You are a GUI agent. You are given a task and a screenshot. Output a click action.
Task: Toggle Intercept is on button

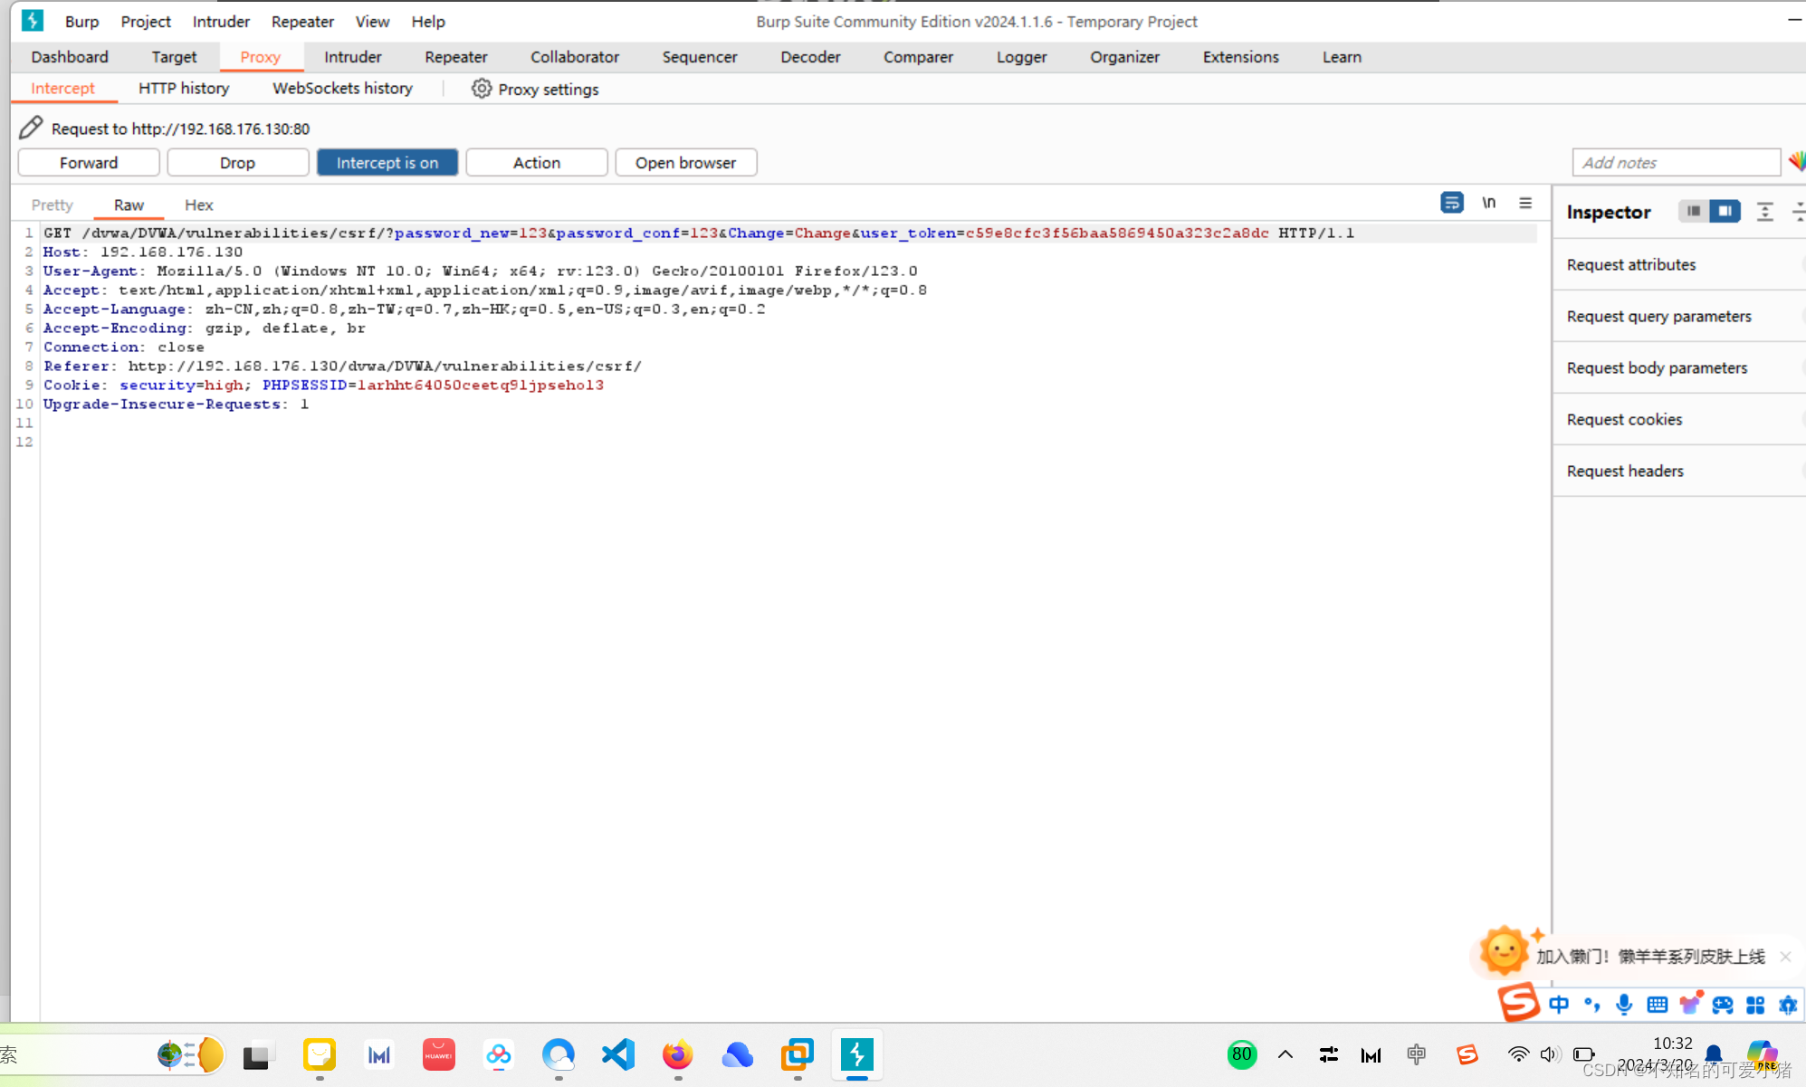click(x=387, y=162)
